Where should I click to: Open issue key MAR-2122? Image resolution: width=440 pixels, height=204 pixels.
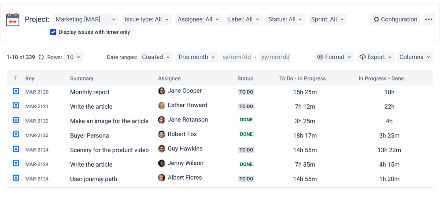(x=37, y=121)
